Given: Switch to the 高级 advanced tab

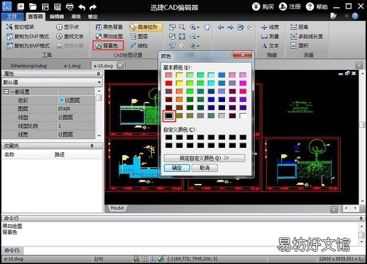Looking at the screenshot, I should 76,16.
